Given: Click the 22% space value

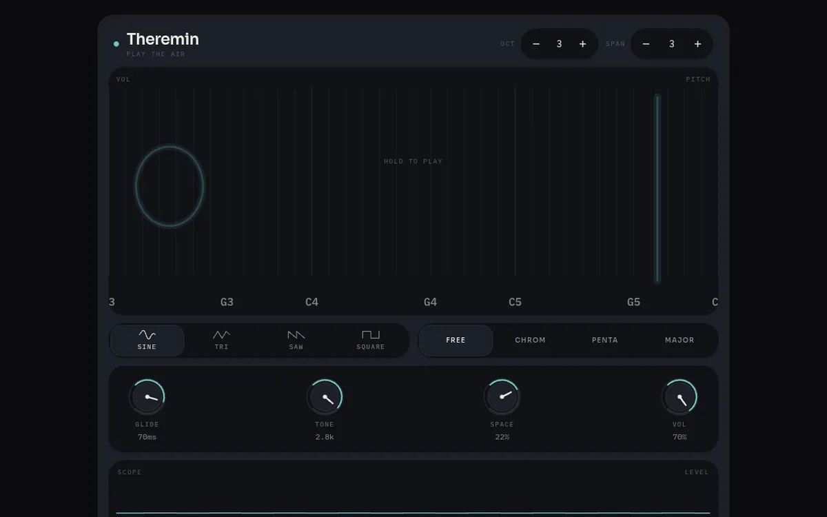Looking at the screenshot, I should (x=502, y=437).
